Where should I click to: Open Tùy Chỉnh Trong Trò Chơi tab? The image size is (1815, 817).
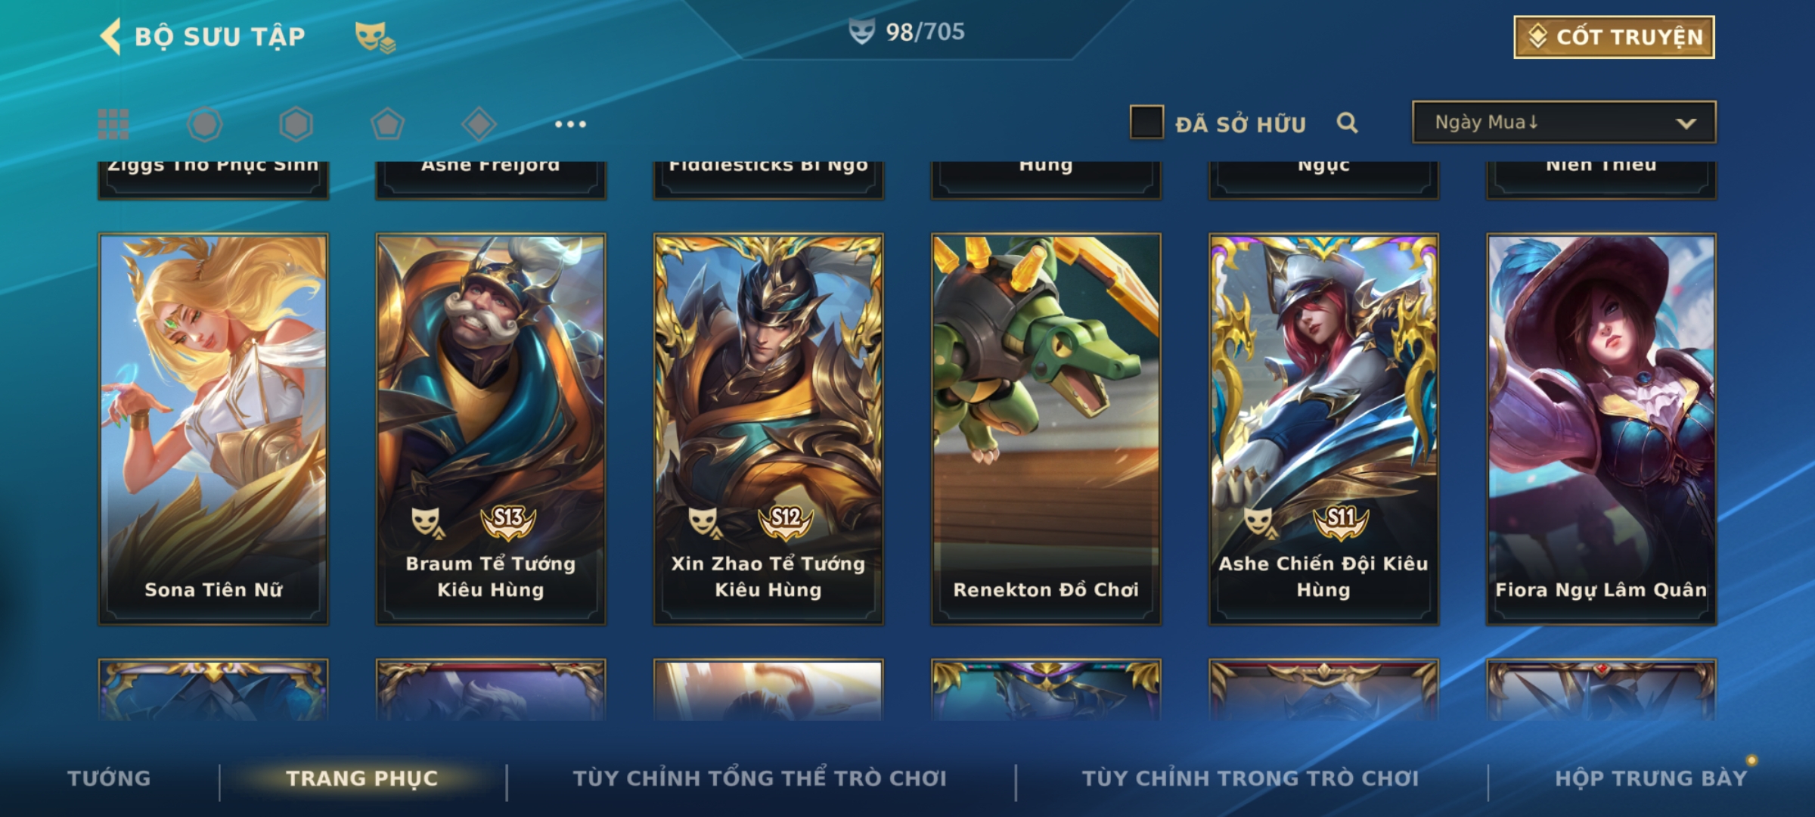coord(1250,778)
